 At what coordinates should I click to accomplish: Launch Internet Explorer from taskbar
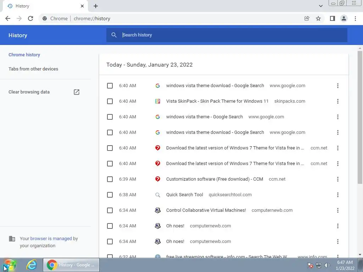click(x=32, y=265)
